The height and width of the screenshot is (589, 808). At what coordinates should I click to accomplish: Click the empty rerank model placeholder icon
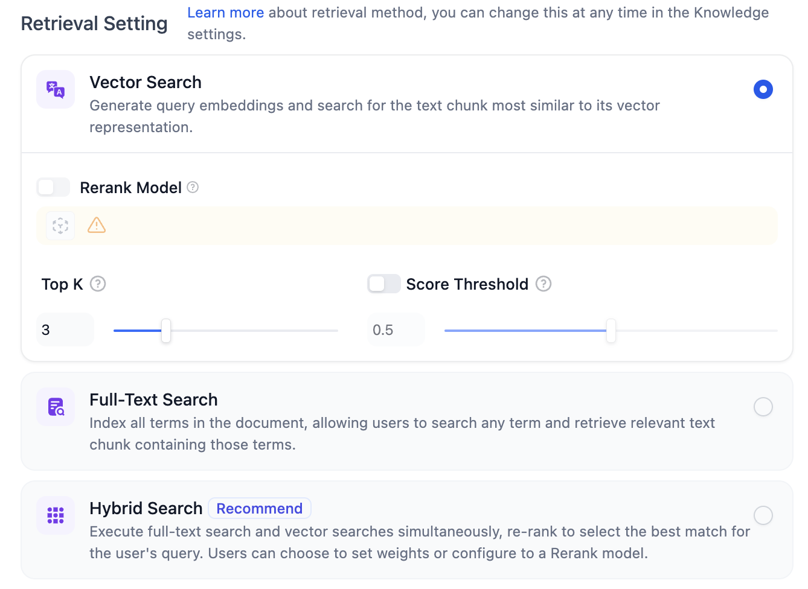pyautogui.click(x=60, y=226)
